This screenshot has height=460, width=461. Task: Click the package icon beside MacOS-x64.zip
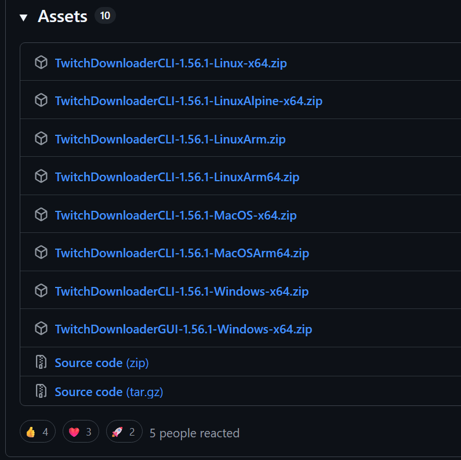coord(41,215)
